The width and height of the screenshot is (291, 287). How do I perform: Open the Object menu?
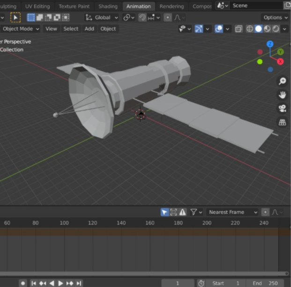pos(108,29)
